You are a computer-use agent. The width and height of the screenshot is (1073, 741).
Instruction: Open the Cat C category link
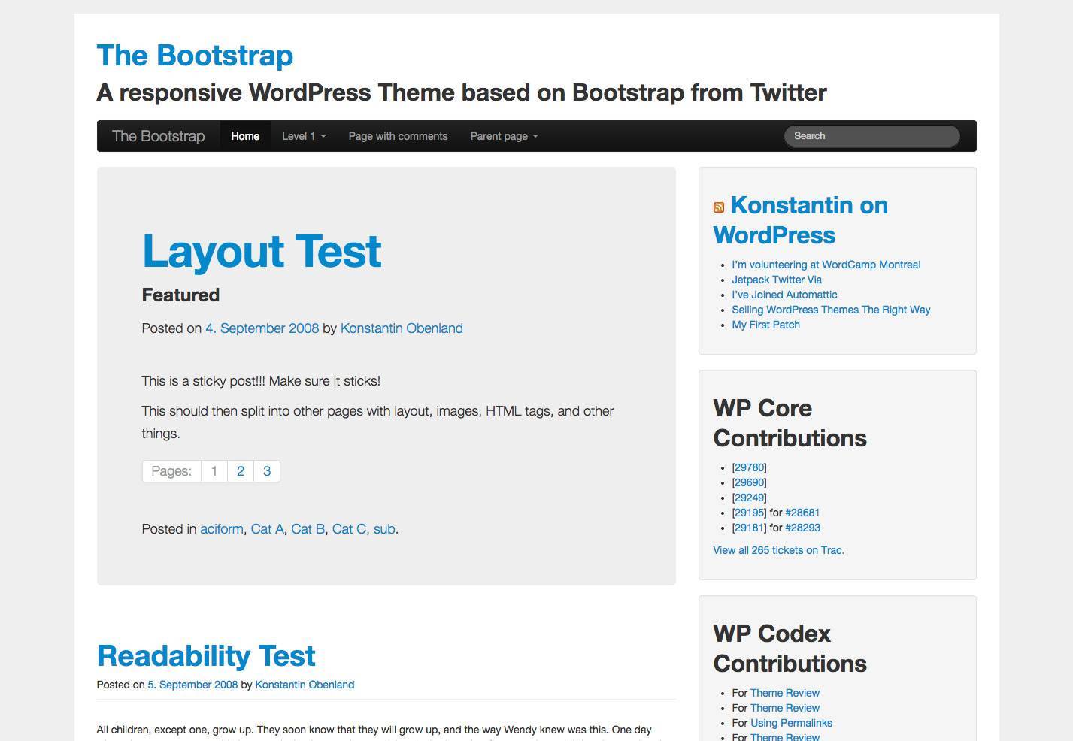(349, 529)
